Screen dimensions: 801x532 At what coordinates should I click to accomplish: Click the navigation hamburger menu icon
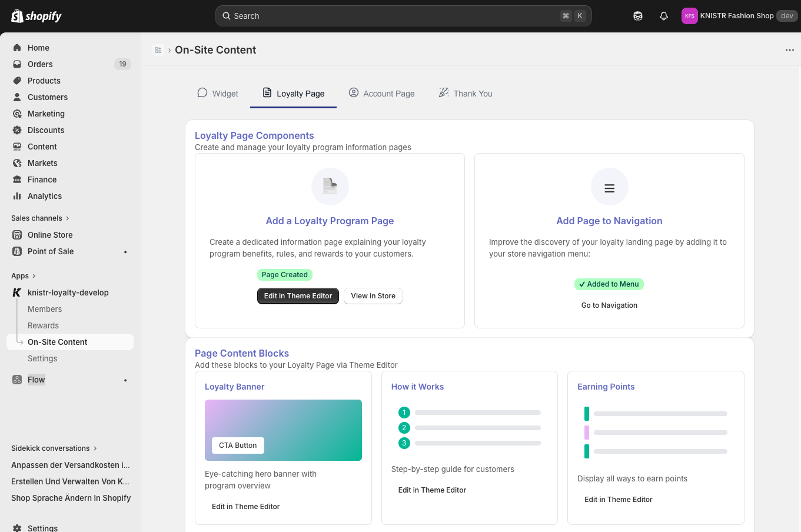[x=610, y=188]
